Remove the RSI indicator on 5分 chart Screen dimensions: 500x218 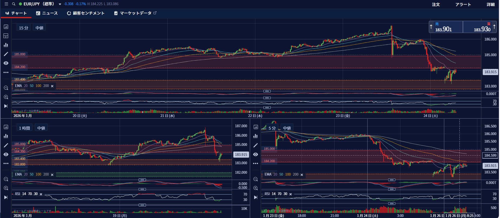[290, 194]
